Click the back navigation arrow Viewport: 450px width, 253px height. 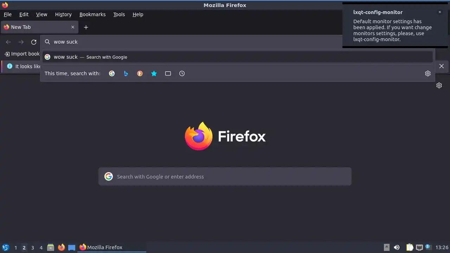pos(8,42)
